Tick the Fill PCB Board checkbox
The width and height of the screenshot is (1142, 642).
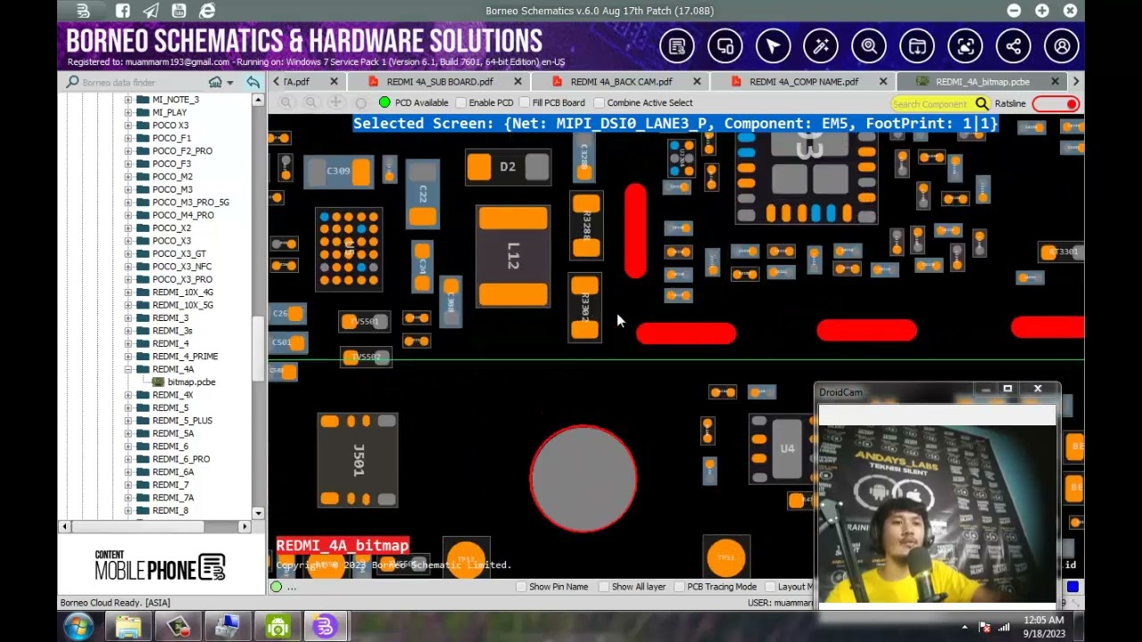525,103
